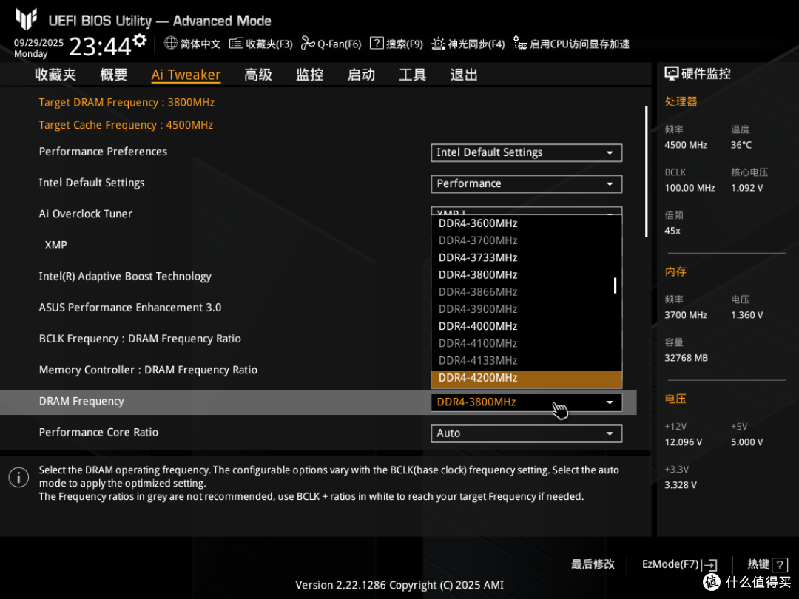799x599 pixels.
Task: Choose DDR4-4000MHz option
Action: coord(527,326)
